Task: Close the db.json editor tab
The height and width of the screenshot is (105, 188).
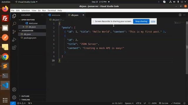Action: pyautogui.click(x=83, y=15)
